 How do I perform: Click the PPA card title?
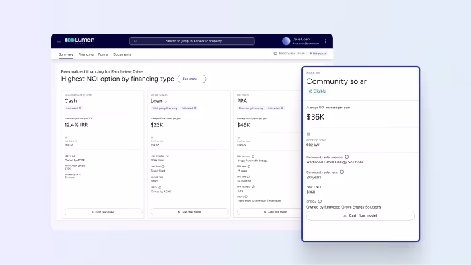coord(242,101)
